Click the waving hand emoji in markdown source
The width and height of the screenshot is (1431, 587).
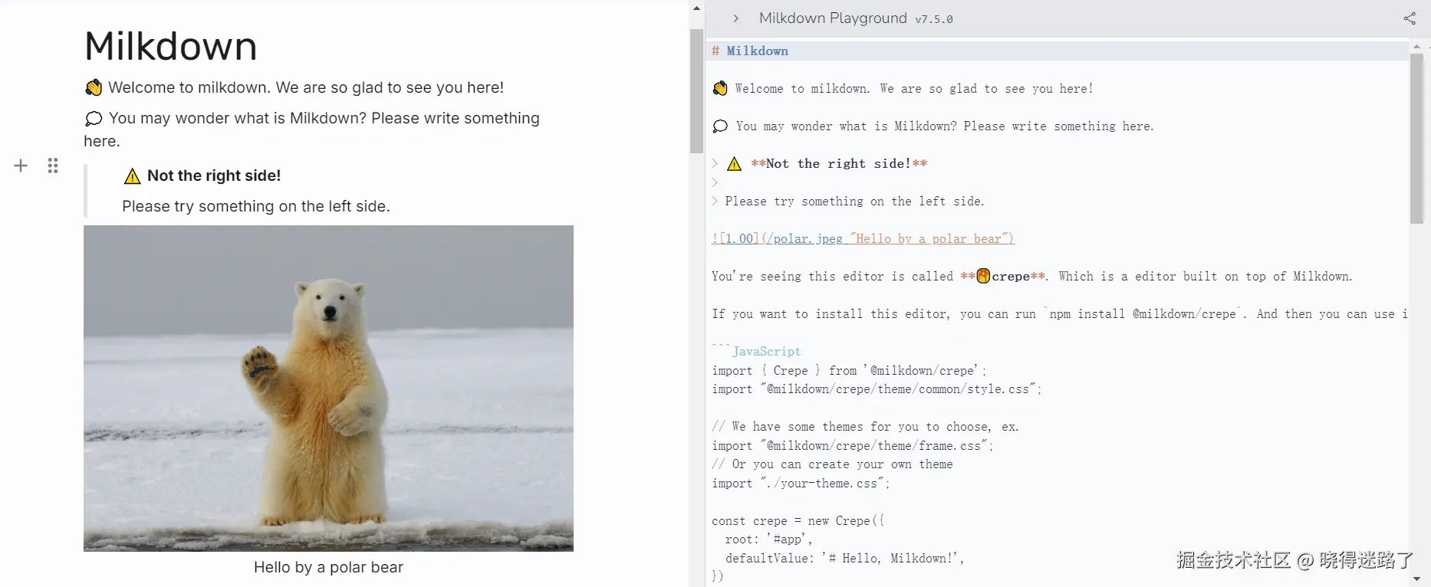(x=720, y=88)
